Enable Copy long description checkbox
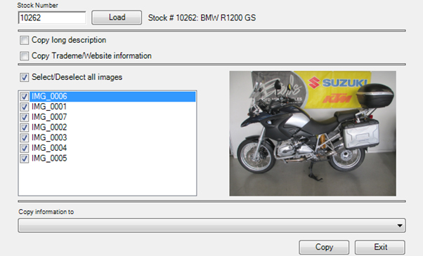The height and width of the screenshot is (256, 423). pos(24,41)
